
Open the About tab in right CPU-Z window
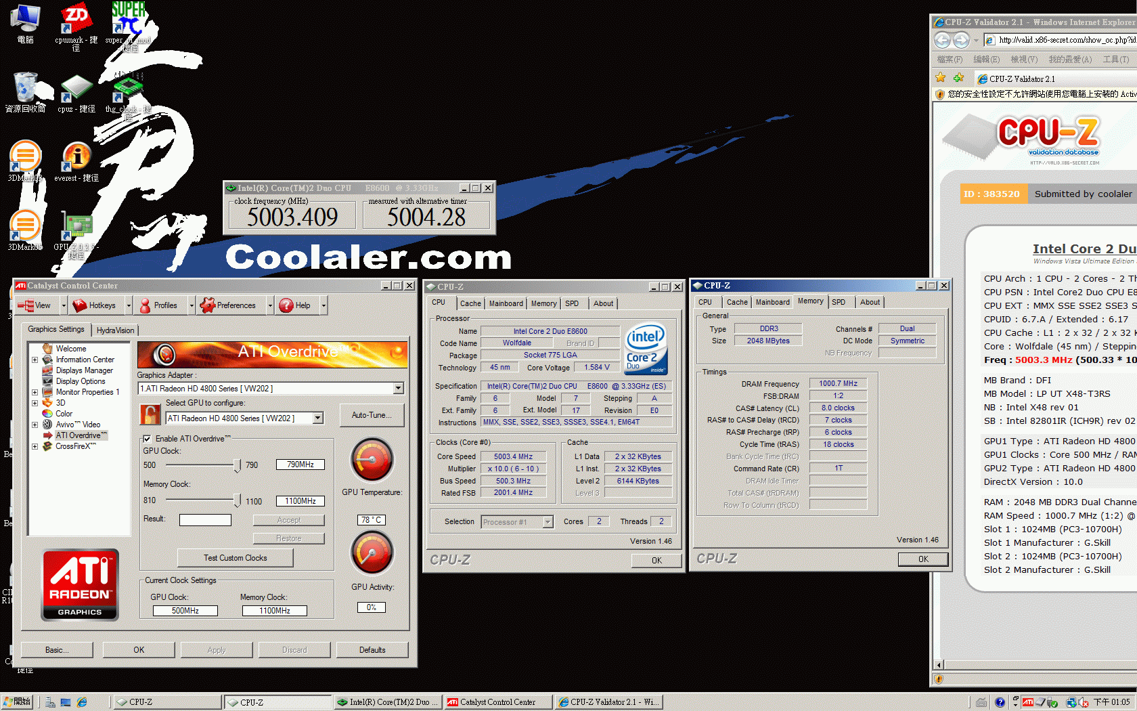point(870,302)
